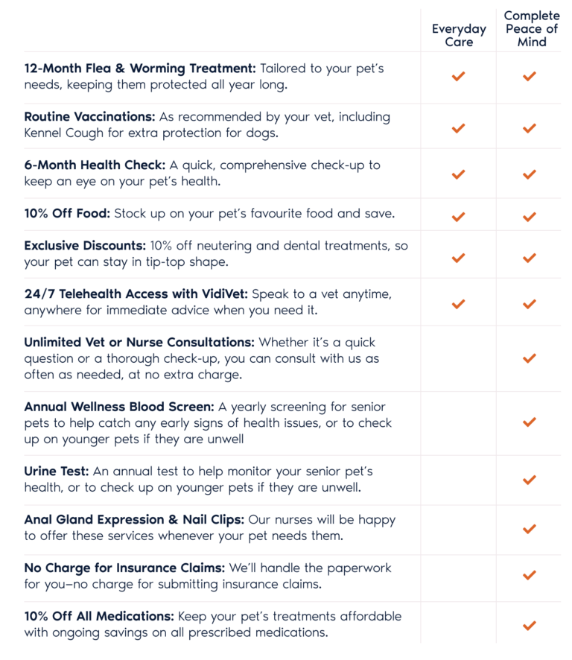Click Complete Peace of Mind checkmark for 10% Off Food
572x660 pixels.
pos(530,217)
